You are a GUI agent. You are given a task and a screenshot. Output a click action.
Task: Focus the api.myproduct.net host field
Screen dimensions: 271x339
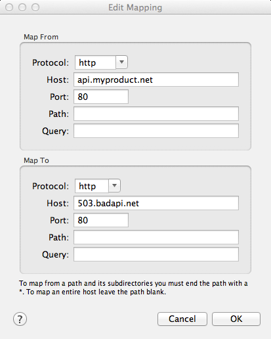tap(156, 79)
